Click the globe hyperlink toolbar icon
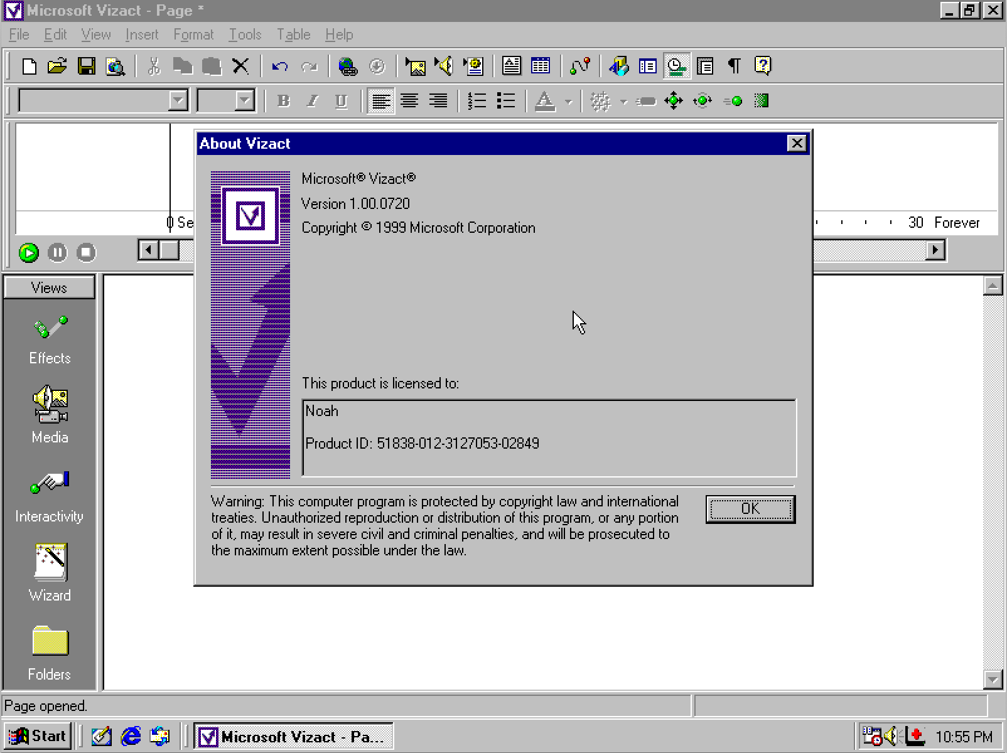This screenshot has height=753, width=1007. coord(348,66)
